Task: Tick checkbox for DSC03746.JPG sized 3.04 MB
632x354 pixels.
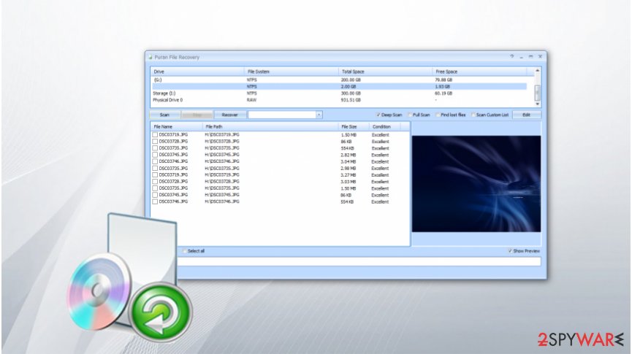Action: click(155, 161)
